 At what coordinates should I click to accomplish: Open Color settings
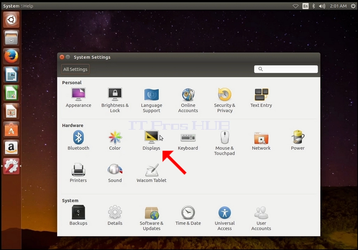(x=115, y=140)
